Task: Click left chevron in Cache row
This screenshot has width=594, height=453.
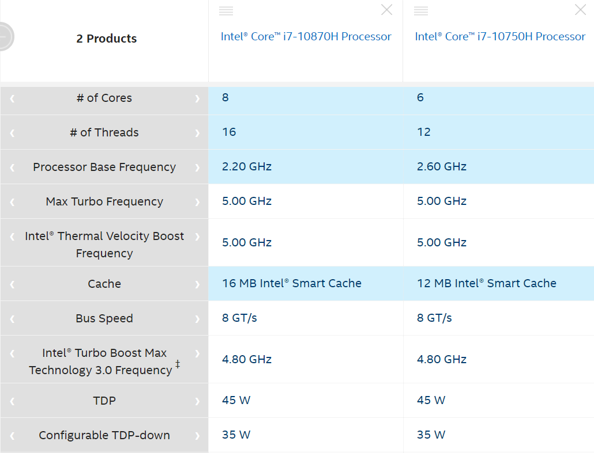Action: point(12,284)
